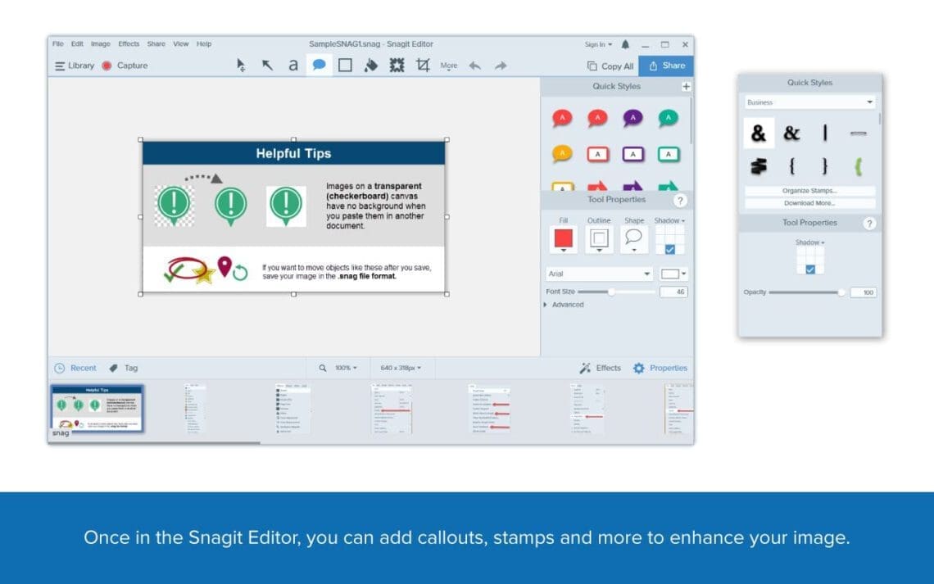Click the Fill color swatch
The width and height of the screenshot is (934, 584).
[562, 238]
